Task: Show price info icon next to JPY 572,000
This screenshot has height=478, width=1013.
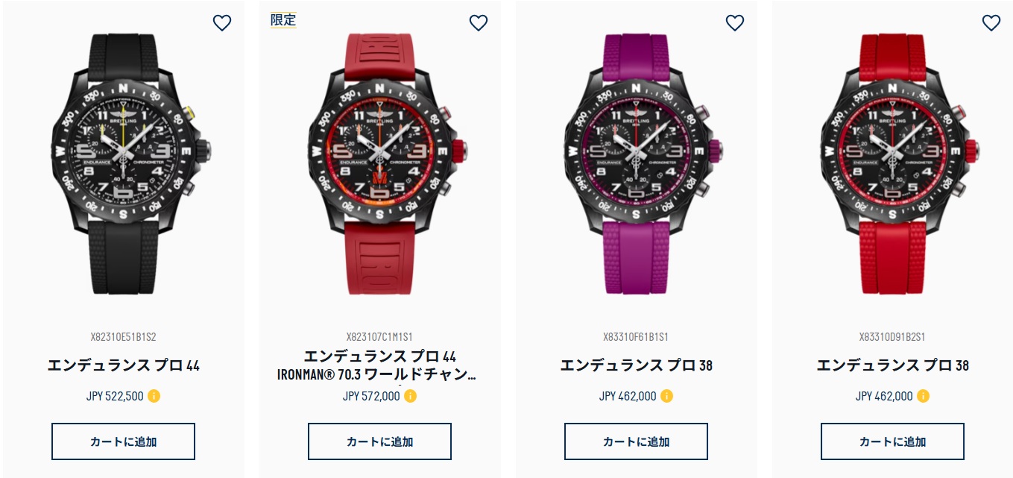Action: pos(410,396)
